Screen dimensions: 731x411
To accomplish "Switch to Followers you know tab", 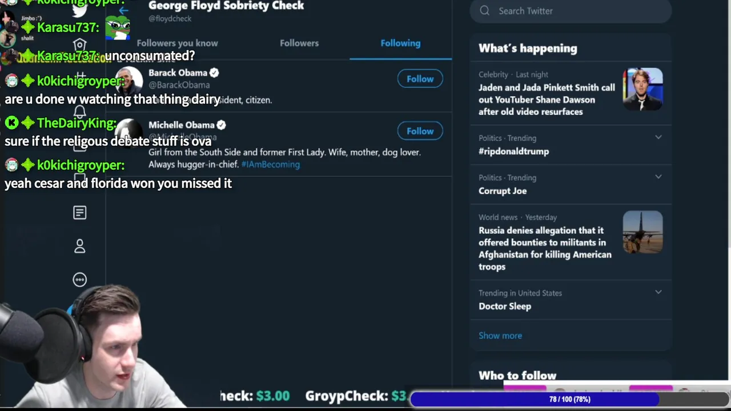I will (177, 43).
